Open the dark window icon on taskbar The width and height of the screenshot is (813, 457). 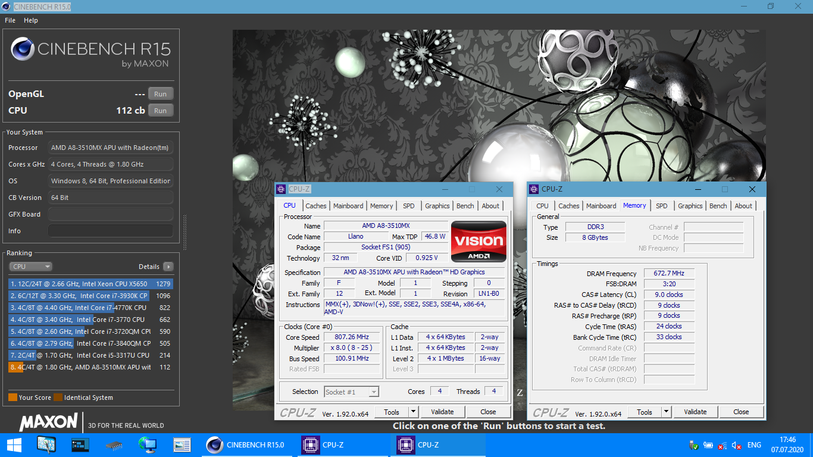tap(80, 445)
